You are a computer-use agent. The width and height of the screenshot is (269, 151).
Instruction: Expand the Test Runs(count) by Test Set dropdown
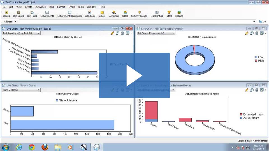tap(21, 33)
